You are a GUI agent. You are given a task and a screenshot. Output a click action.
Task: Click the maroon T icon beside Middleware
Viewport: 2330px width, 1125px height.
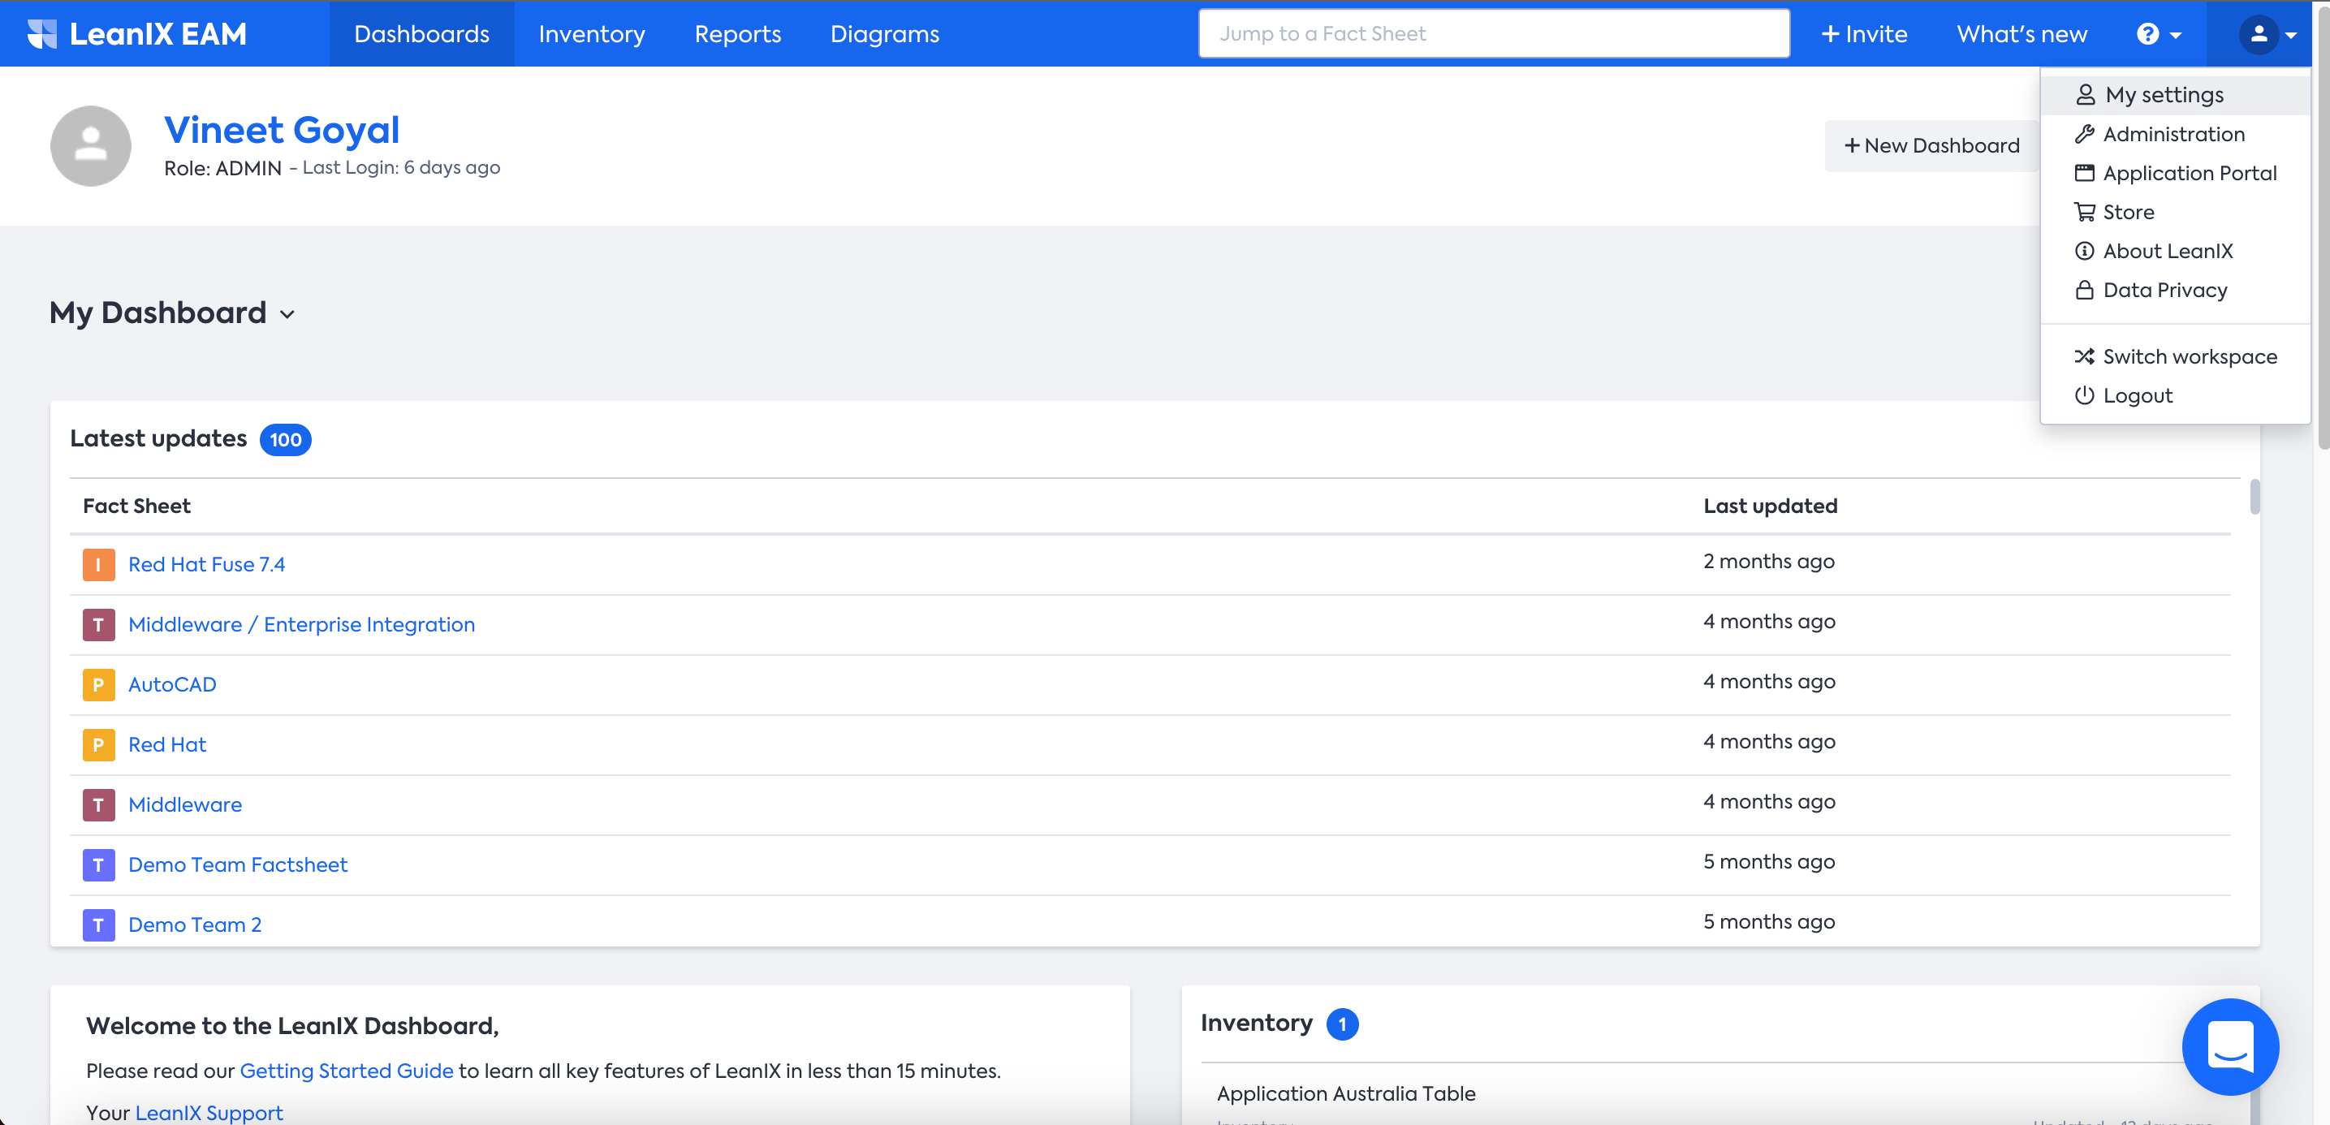click(98, 805)
